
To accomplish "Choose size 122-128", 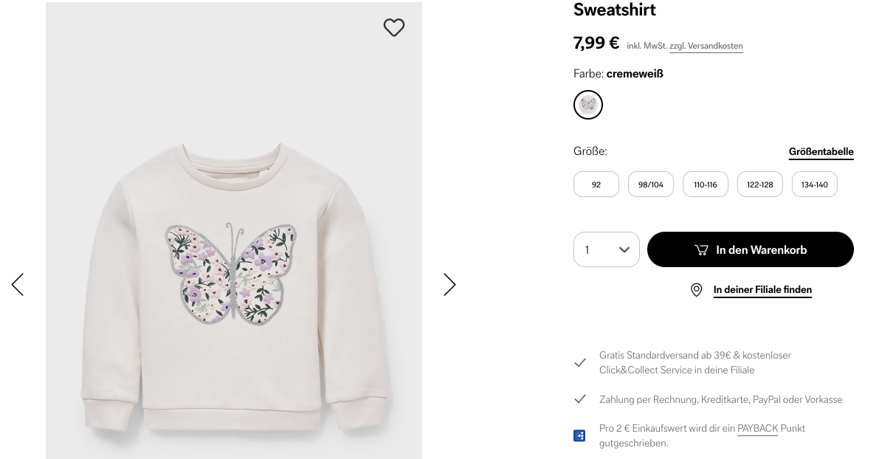I will click(x=759, y=184).
